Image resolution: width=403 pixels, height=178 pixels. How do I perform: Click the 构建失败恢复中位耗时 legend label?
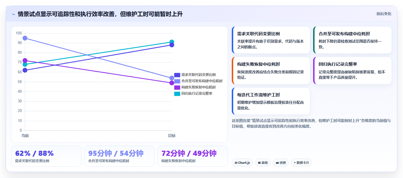[x=199, y=87]
